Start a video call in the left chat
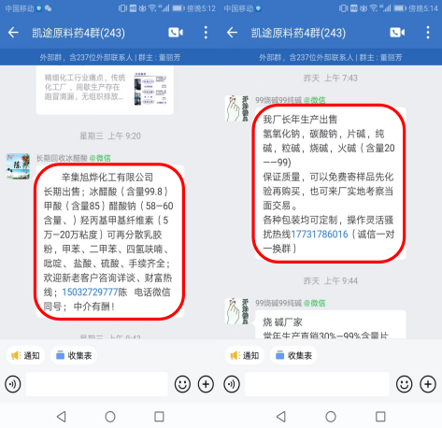442x428 pixels. tap(176, 33)
